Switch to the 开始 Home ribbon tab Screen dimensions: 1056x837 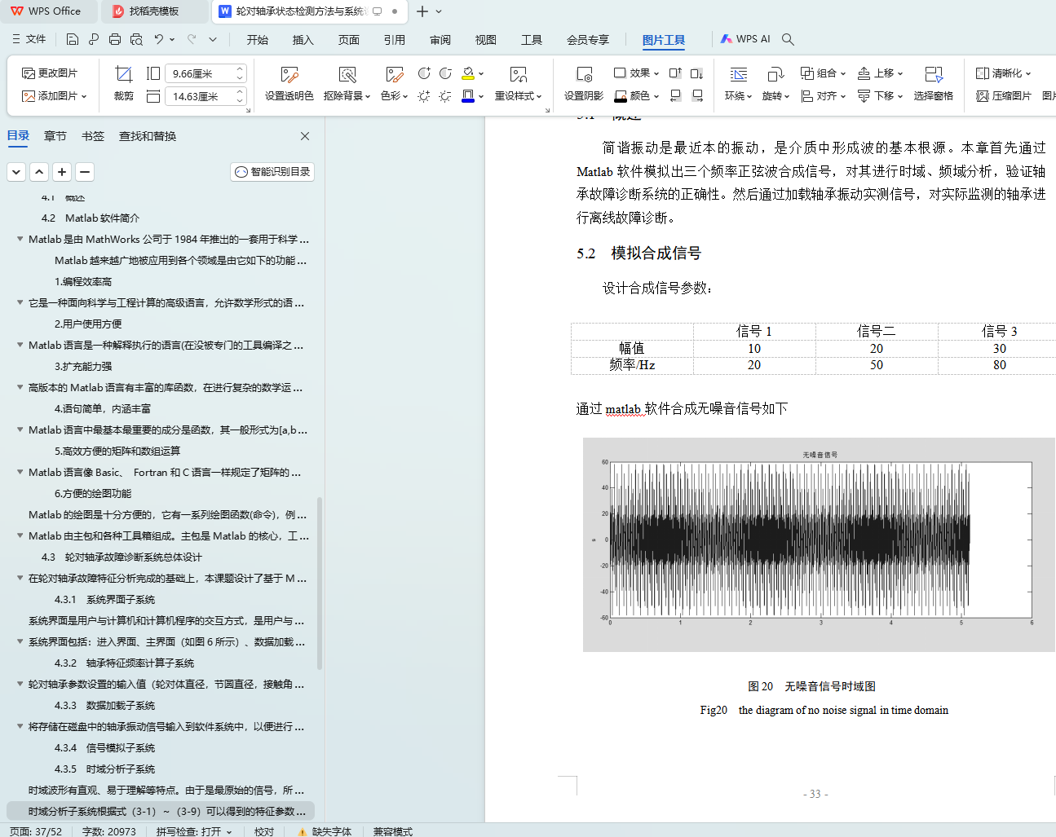[258, 39]
